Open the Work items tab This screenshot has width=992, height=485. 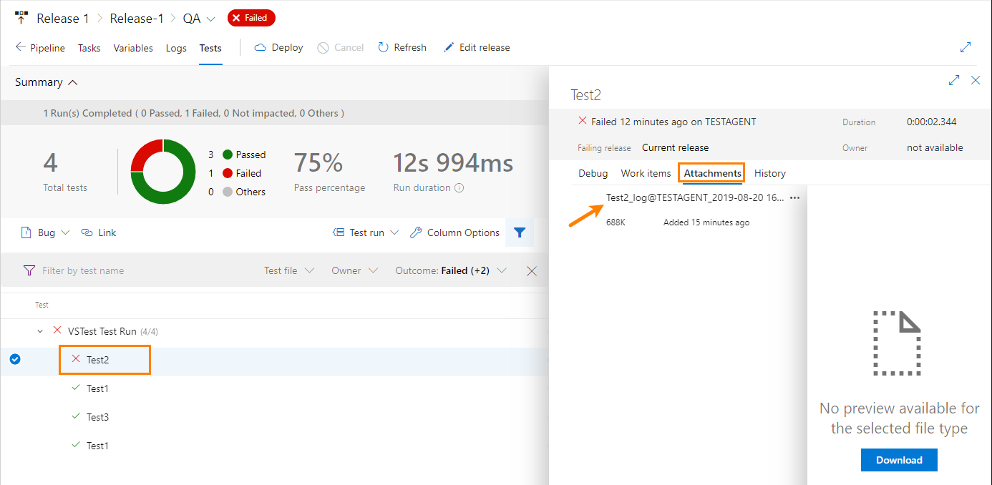[646, 173]
